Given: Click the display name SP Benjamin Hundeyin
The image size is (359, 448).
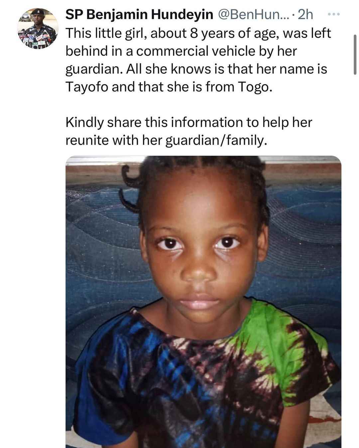Looking at the screenshot, I should coord(139,15).
